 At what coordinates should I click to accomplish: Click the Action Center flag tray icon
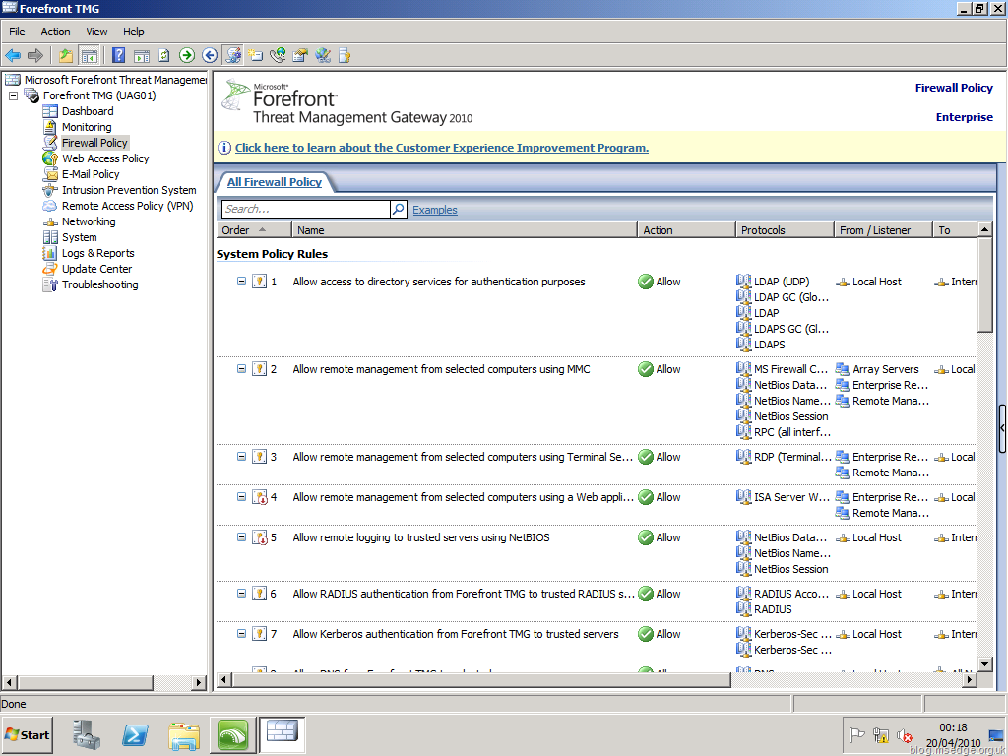tap(857, 734)
